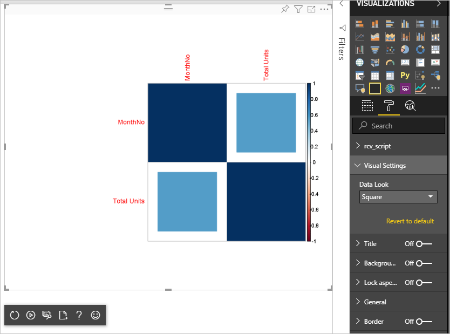Choose the gauge visualization icon

390,63
